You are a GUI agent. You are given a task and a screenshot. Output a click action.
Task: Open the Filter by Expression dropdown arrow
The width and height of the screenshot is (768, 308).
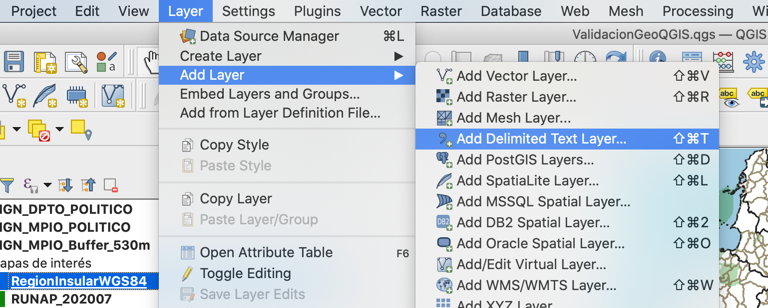(x=47, y=185)
